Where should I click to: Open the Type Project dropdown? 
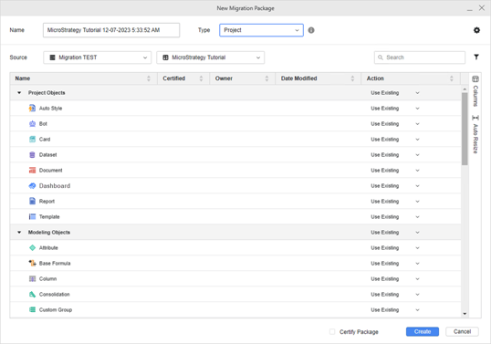[261, 30]
